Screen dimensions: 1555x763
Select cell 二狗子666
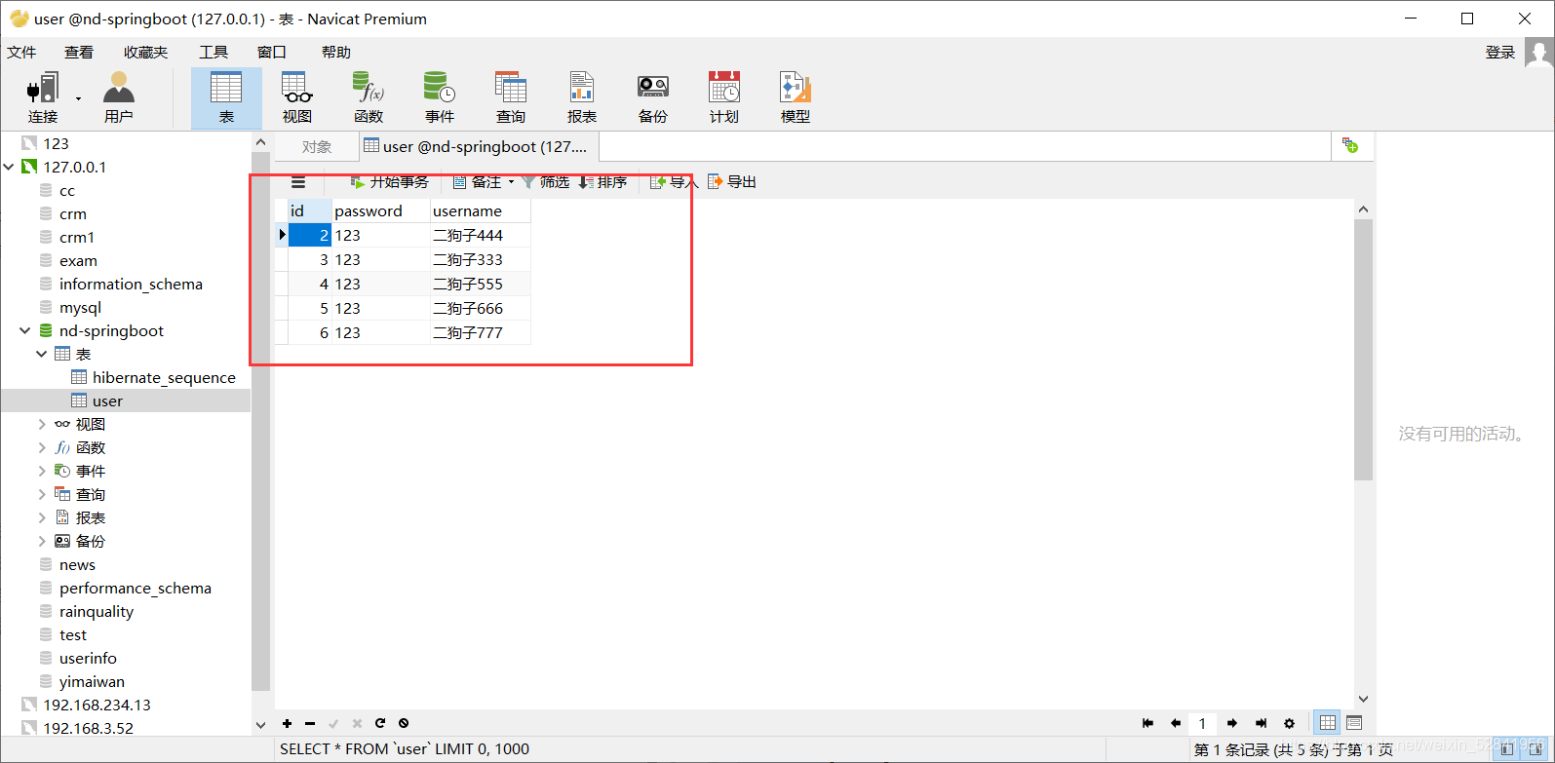click(x=481, y=308)
